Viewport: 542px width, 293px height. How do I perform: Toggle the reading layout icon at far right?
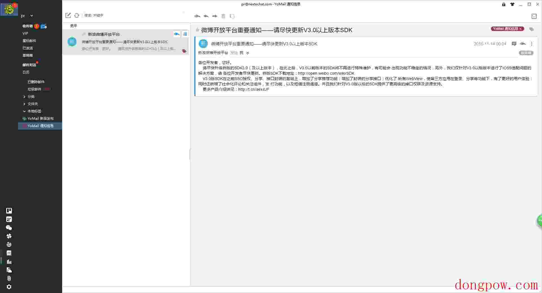click(534, 16)
